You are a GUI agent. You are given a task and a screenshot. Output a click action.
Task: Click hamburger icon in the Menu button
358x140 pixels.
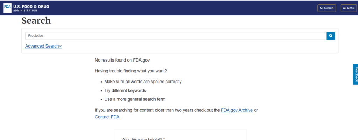(x=344, y=8)
